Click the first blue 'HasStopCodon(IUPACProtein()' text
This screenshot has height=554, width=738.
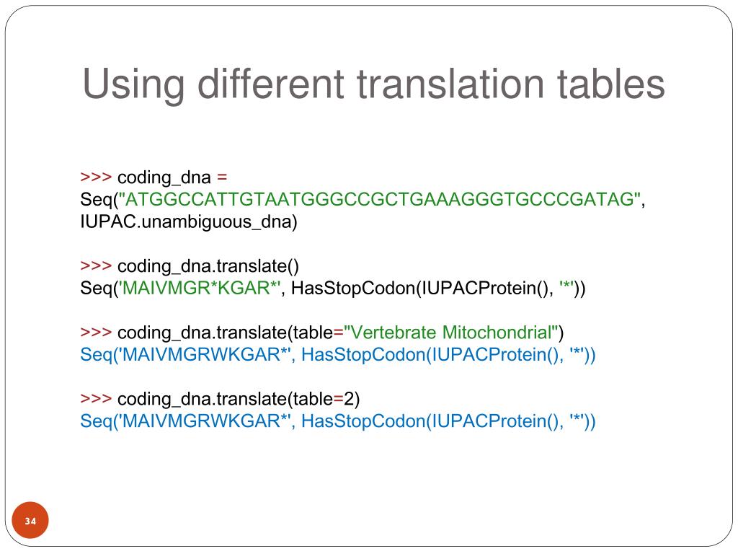point(431,355)
